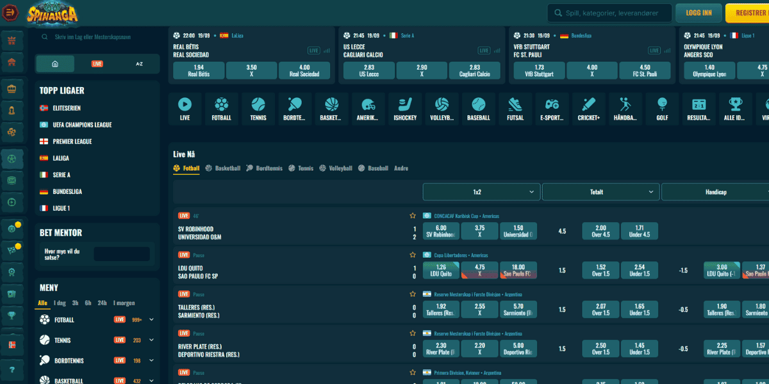Viewport: 769px width, 384px height.
Task: Click the top games and providers search box
Action: point(609,13)
